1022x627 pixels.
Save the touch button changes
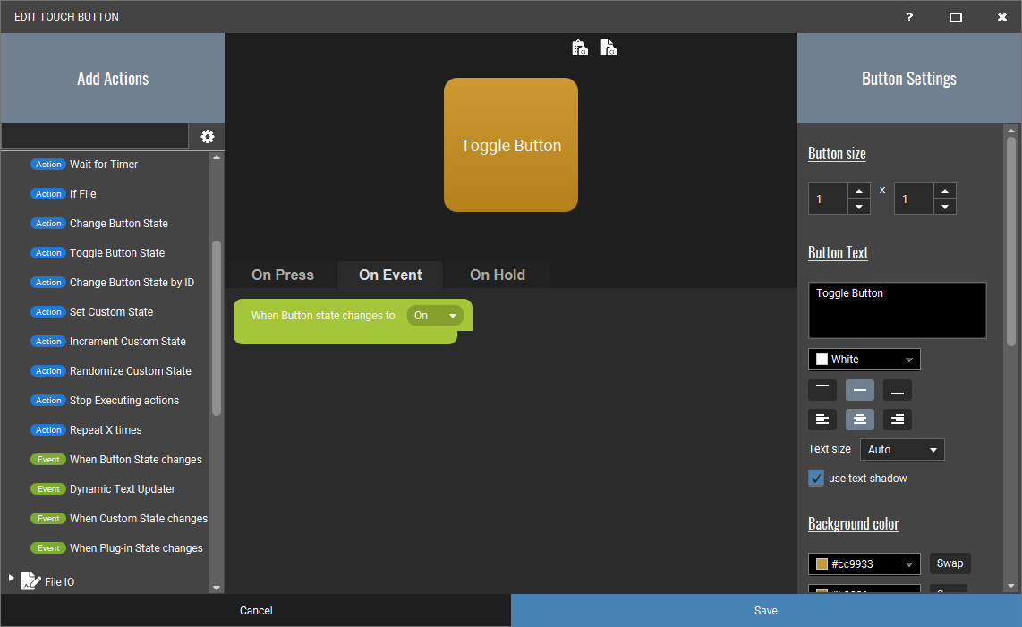click(766, 611)
